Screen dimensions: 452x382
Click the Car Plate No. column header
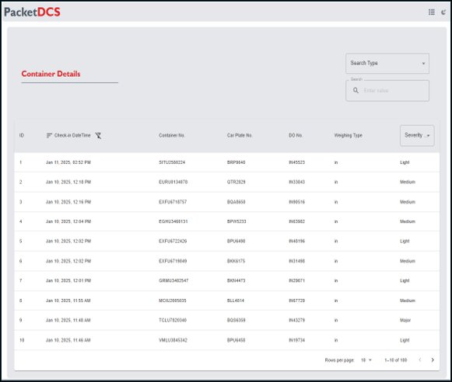(x=240, y=135)
